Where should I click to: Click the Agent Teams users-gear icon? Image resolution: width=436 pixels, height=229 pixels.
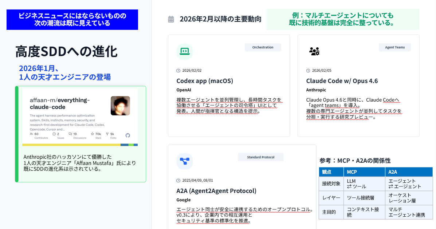314,51
